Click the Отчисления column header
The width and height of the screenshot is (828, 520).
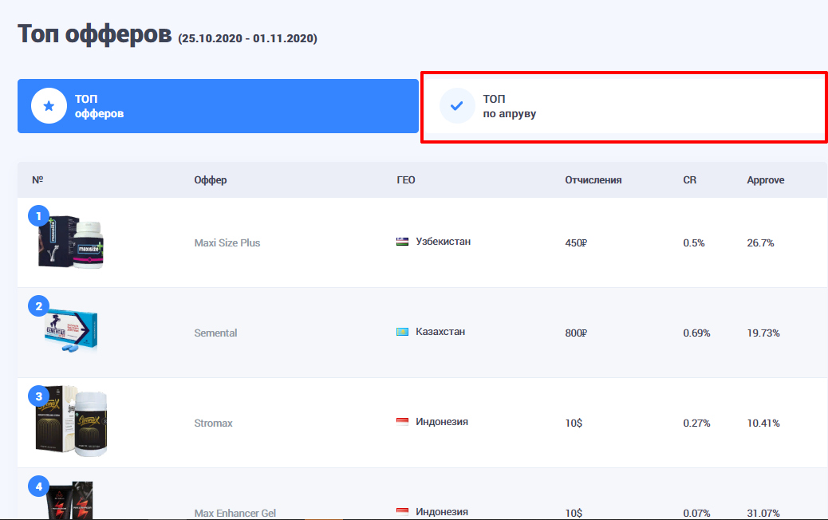593,180
